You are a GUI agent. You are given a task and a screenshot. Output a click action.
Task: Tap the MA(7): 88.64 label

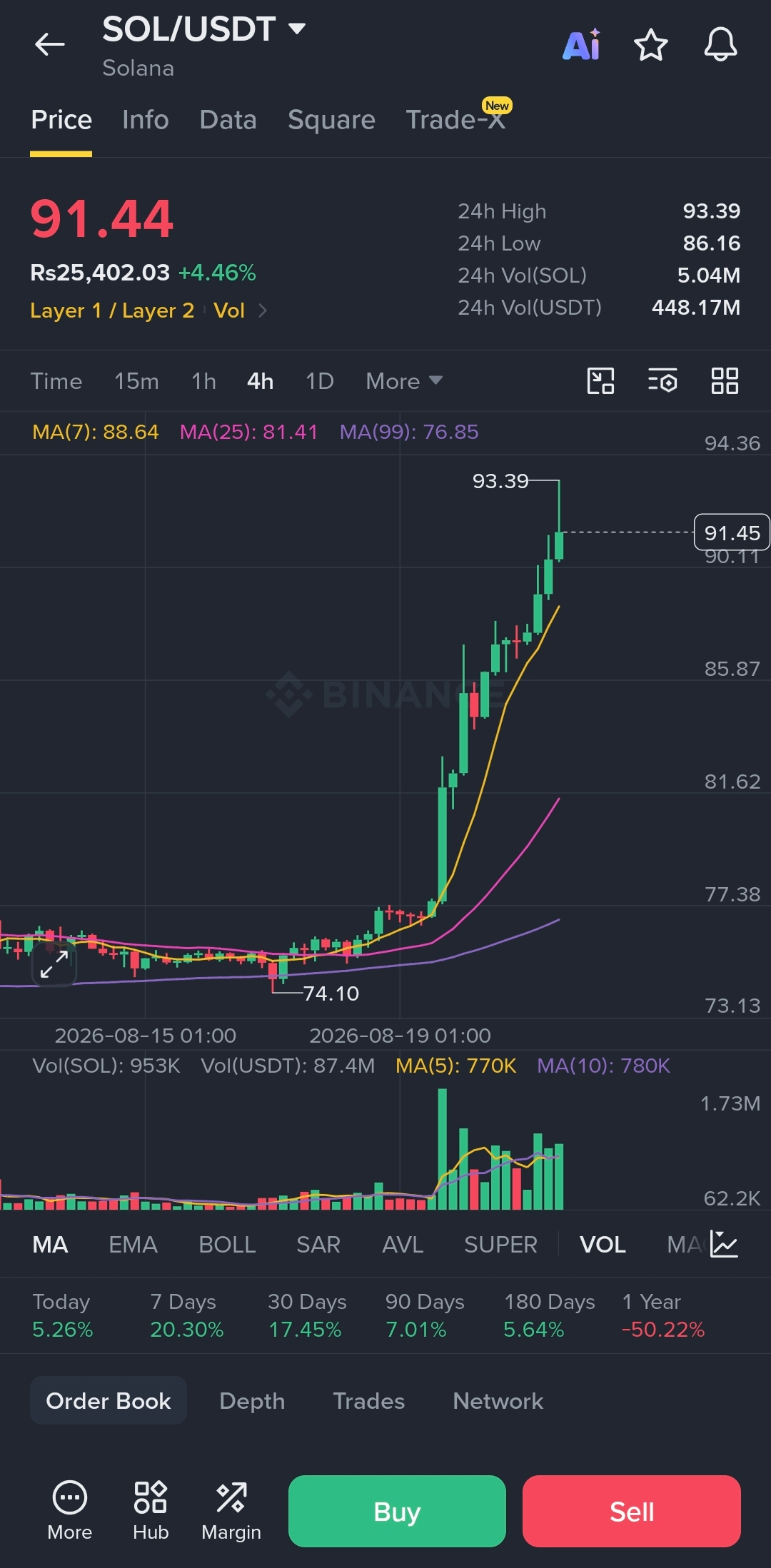96,432
